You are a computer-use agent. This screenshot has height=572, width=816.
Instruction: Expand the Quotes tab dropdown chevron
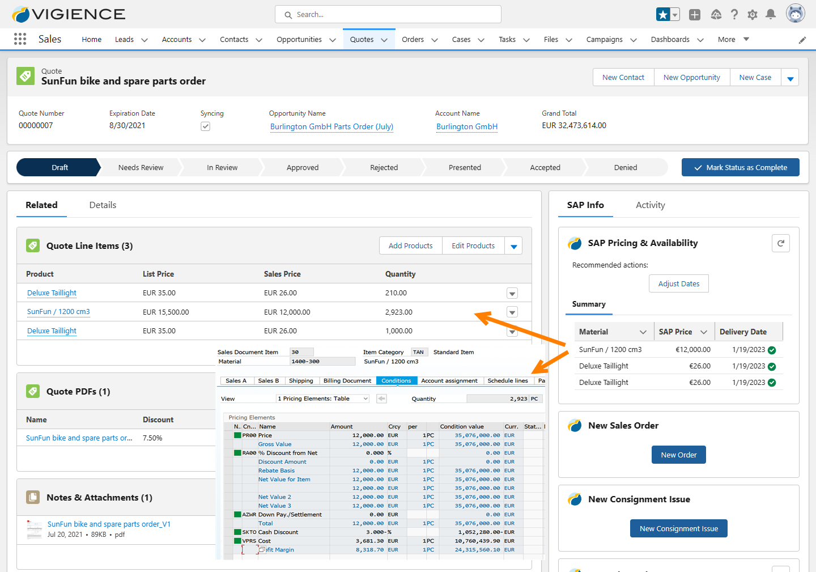(x=384, y=40)
